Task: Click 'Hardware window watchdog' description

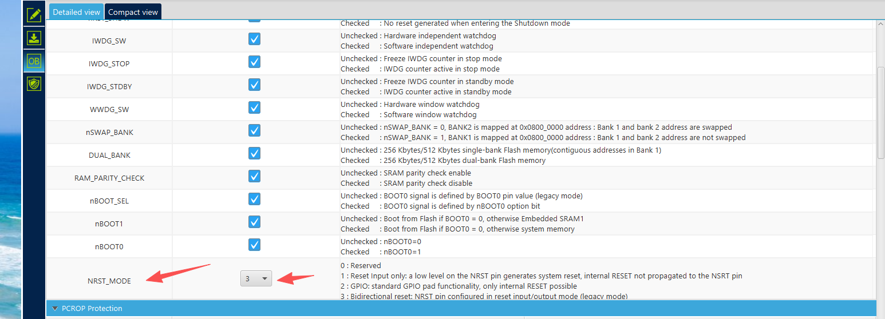Action: (431, 105)
